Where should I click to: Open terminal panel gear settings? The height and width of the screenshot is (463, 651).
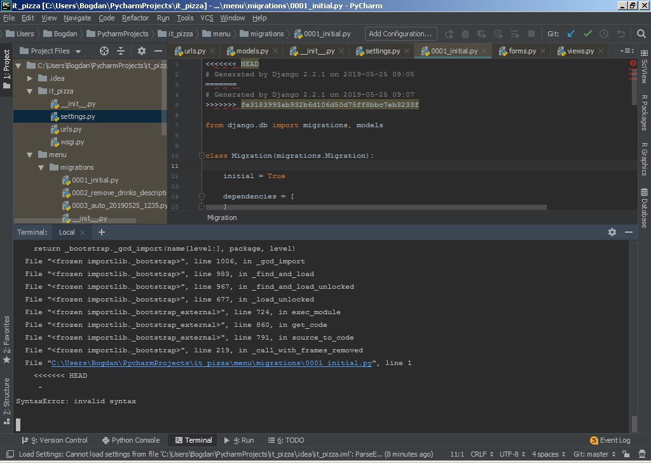click(612, 232)
